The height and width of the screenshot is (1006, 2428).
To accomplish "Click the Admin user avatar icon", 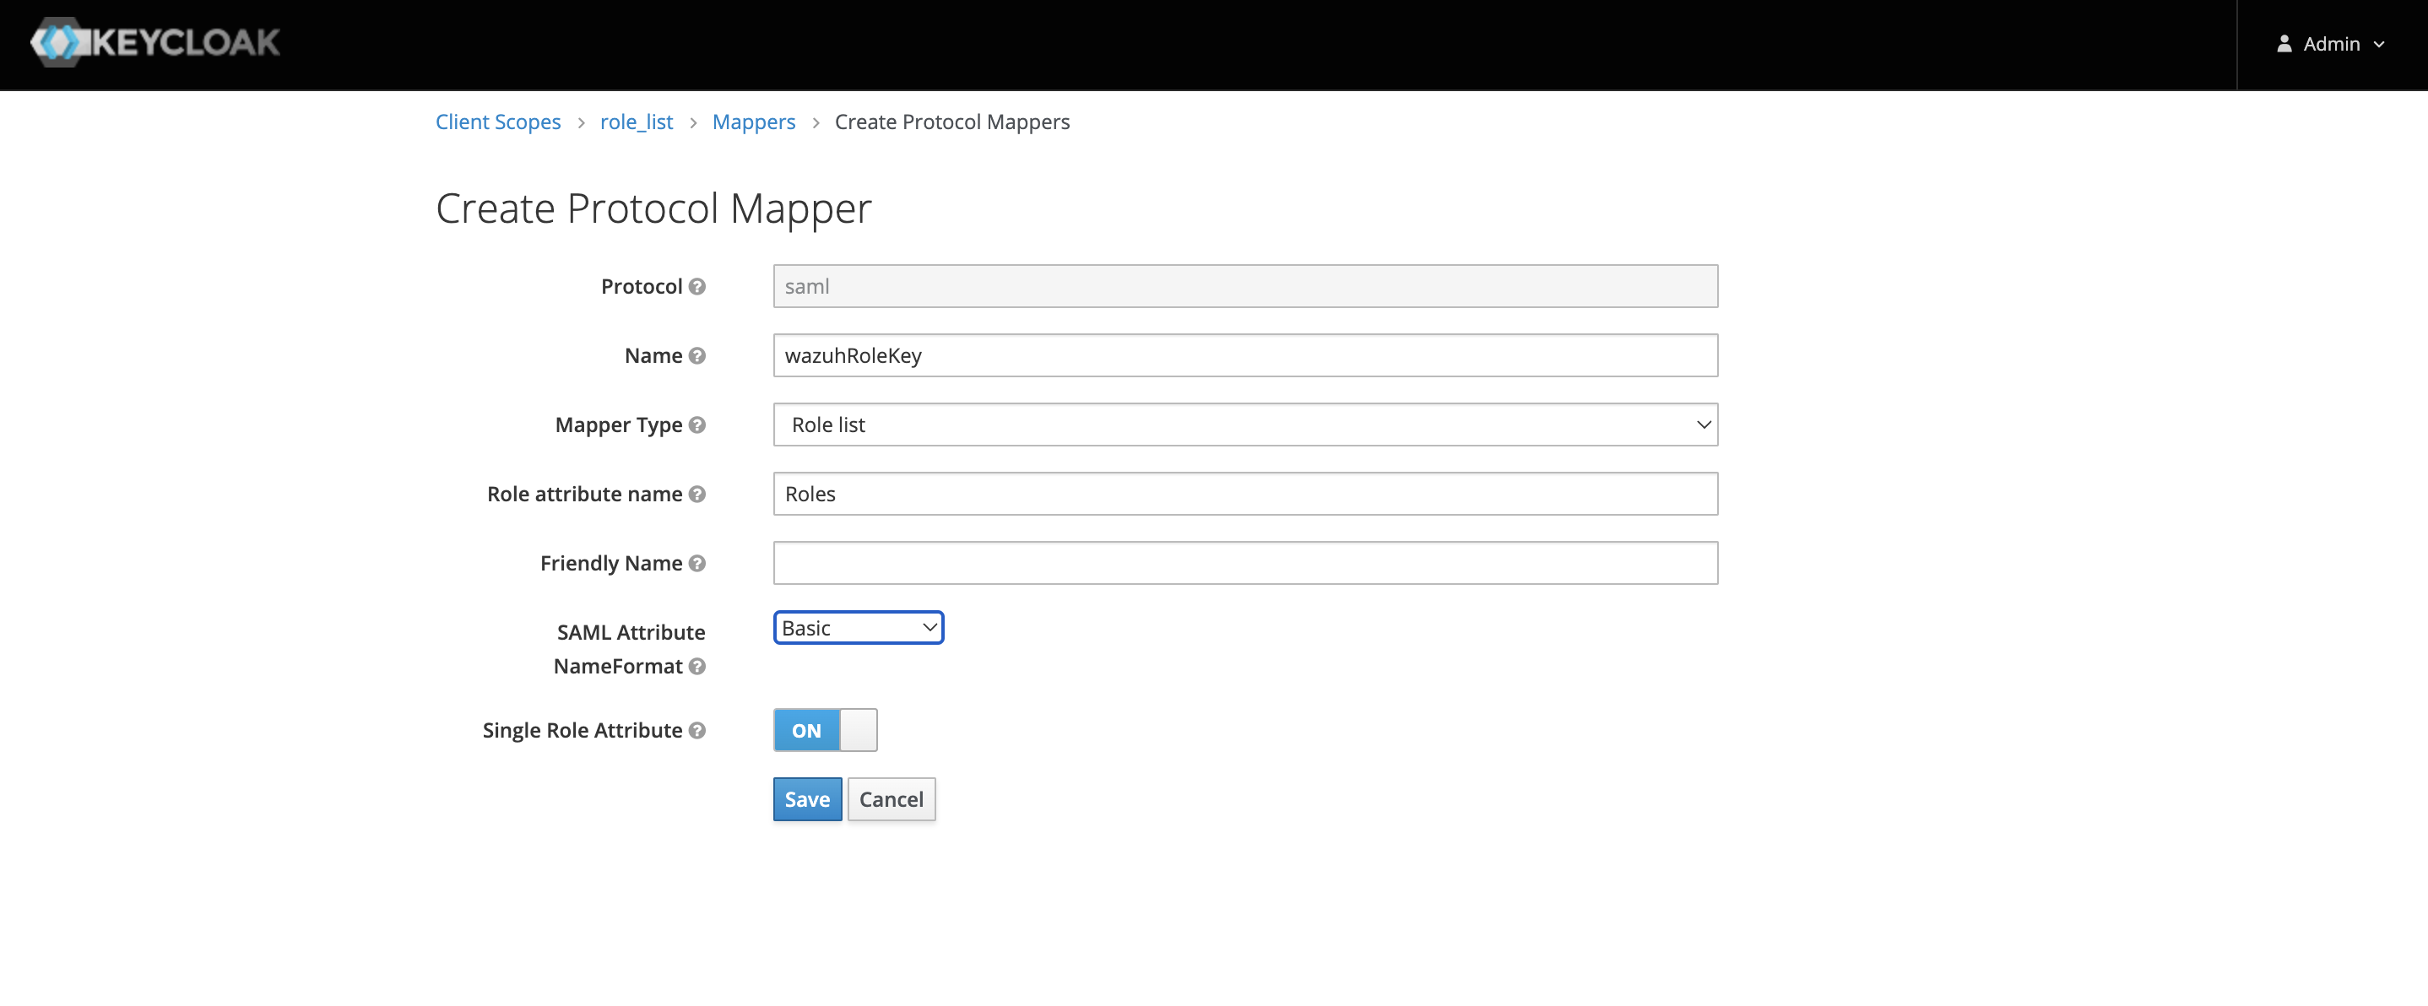I will [2284, 43].
